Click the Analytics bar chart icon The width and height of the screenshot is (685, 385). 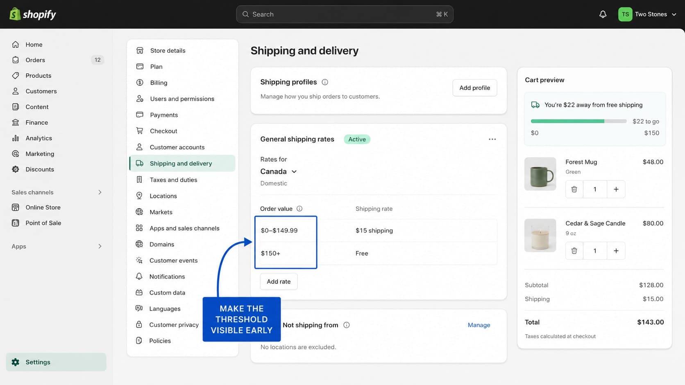click(16, 138)
